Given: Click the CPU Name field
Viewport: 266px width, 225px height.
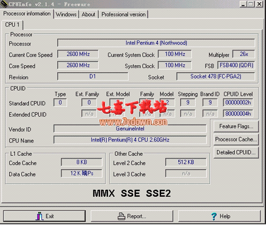Looking at the screenshot, I should 130,140.
